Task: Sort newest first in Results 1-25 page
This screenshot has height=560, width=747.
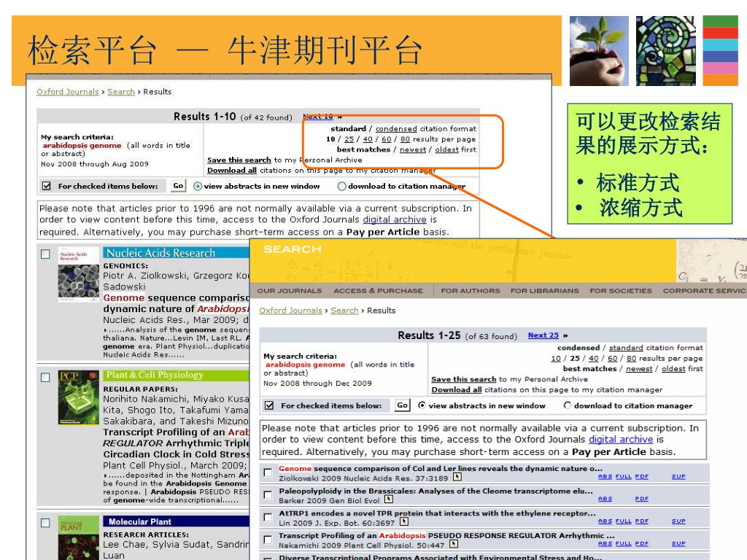Action: (639, 368)
